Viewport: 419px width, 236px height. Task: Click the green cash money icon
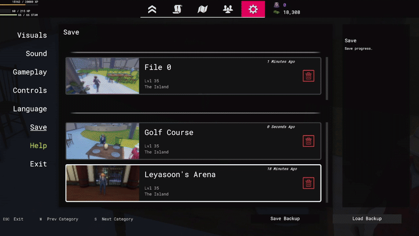(x=276, y=12)
